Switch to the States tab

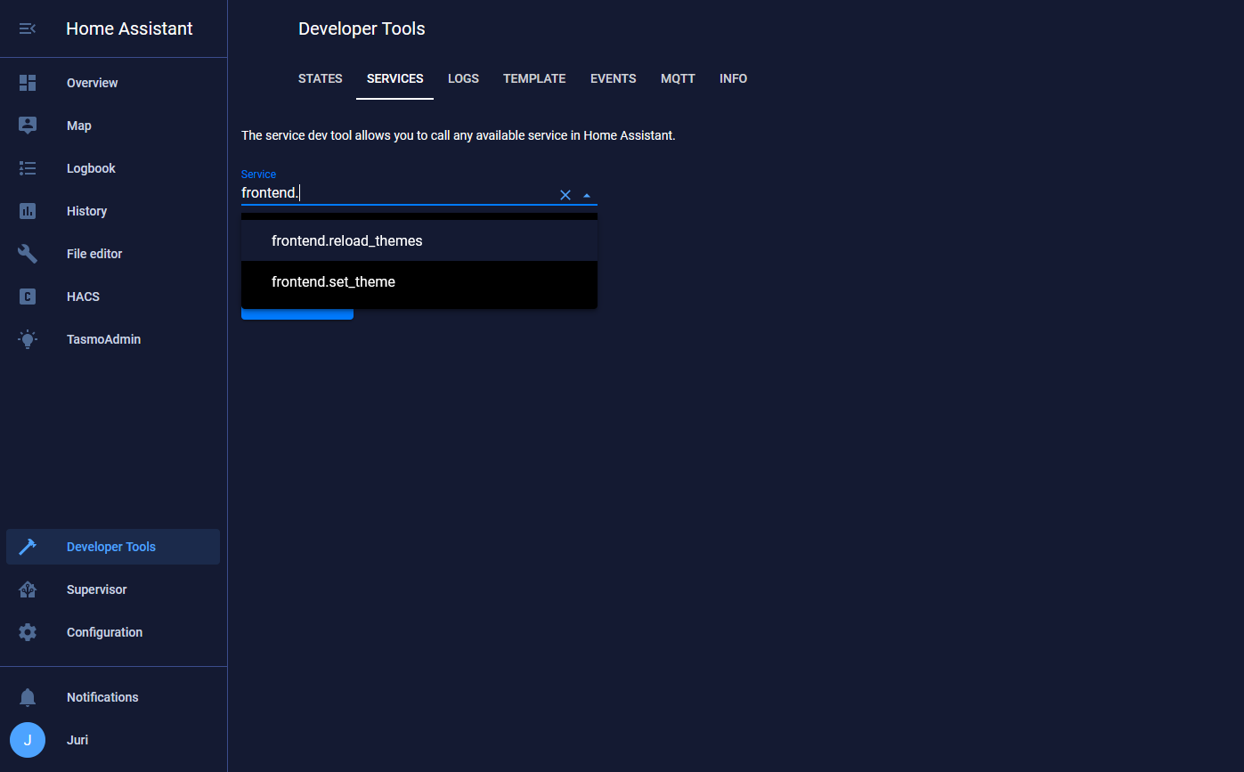[321, 78]
